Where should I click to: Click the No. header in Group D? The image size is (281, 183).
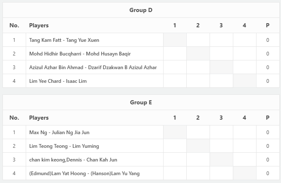point(15,25)
